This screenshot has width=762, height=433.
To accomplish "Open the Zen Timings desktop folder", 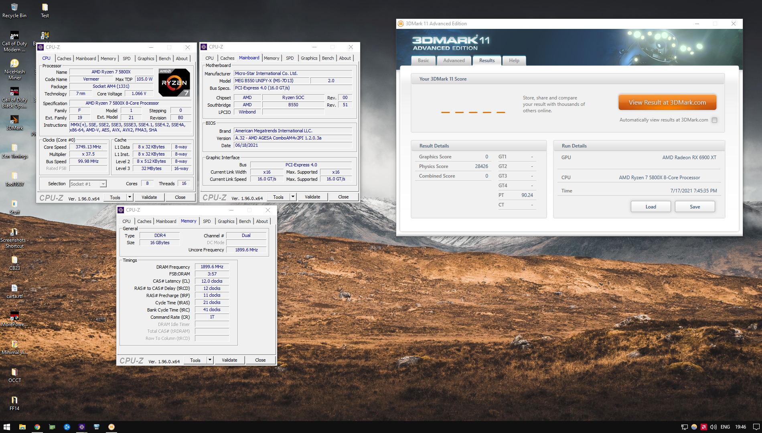I will (14, 151).
